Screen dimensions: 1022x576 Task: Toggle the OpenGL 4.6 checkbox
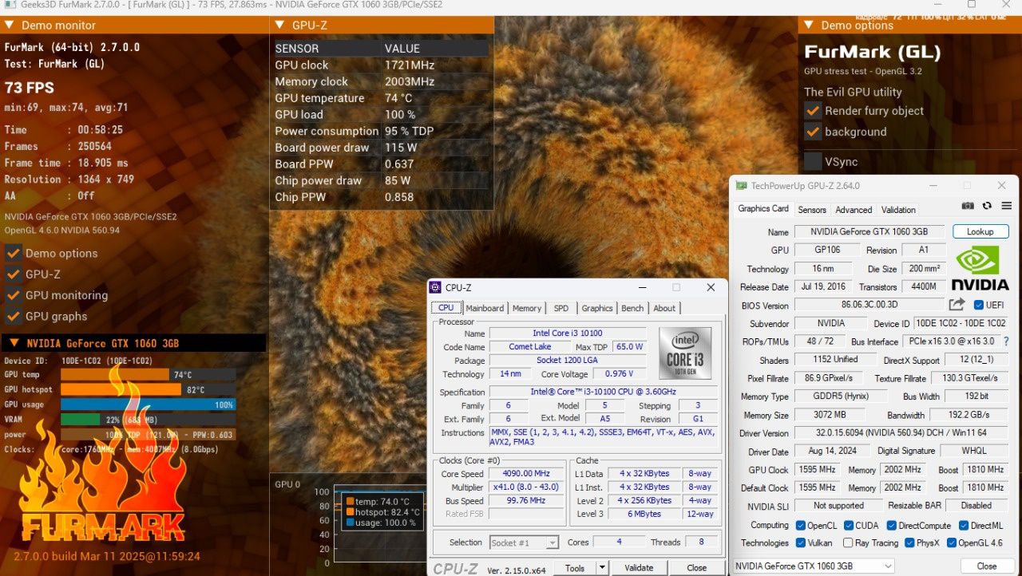[x=951, y=543]
